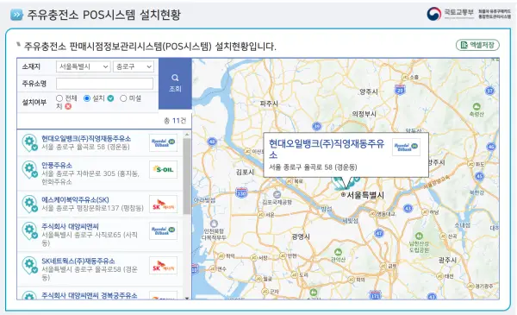517x315 pixels.
Task: Click SK logo in the SK네트웍스 재동주유소 row
Action: click(x=163, y=265)
